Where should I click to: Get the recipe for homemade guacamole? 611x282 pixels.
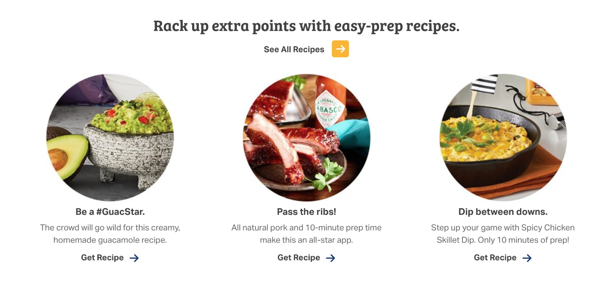pos(102,258)
